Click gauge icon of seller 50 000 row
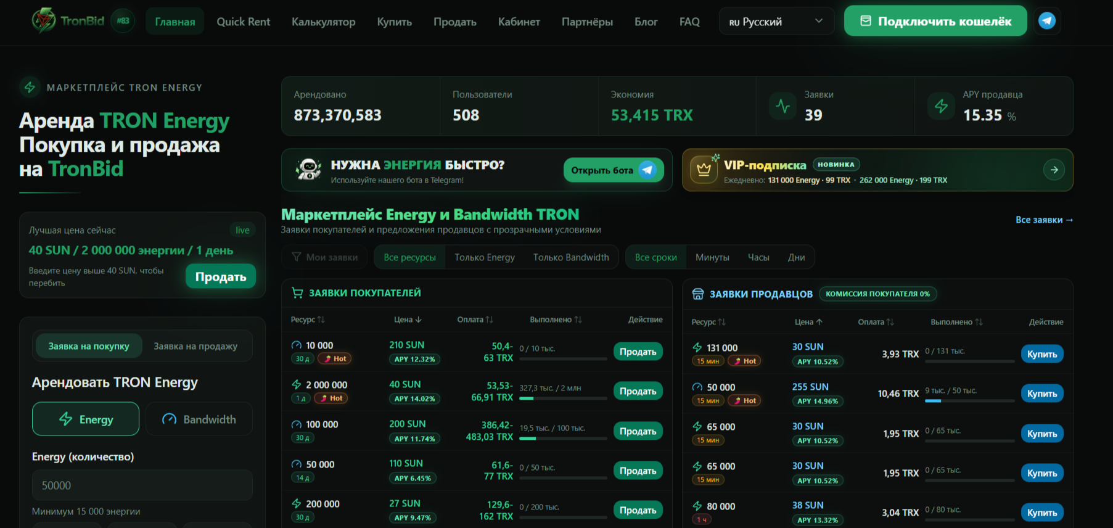 point(697,387)
